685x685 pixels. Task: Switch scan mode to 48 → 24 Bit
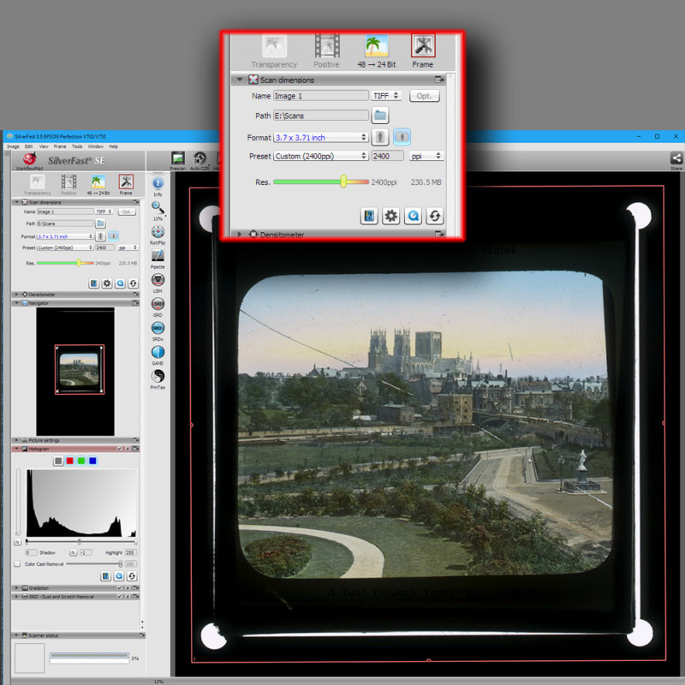[x=377, y=47]
